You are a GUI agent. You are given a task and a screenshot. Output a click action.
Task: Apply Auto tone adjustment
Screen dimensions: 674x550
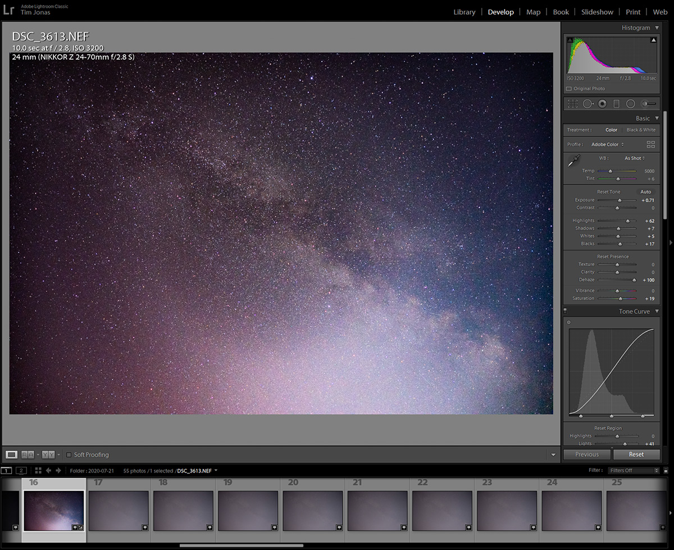[646, 192]
